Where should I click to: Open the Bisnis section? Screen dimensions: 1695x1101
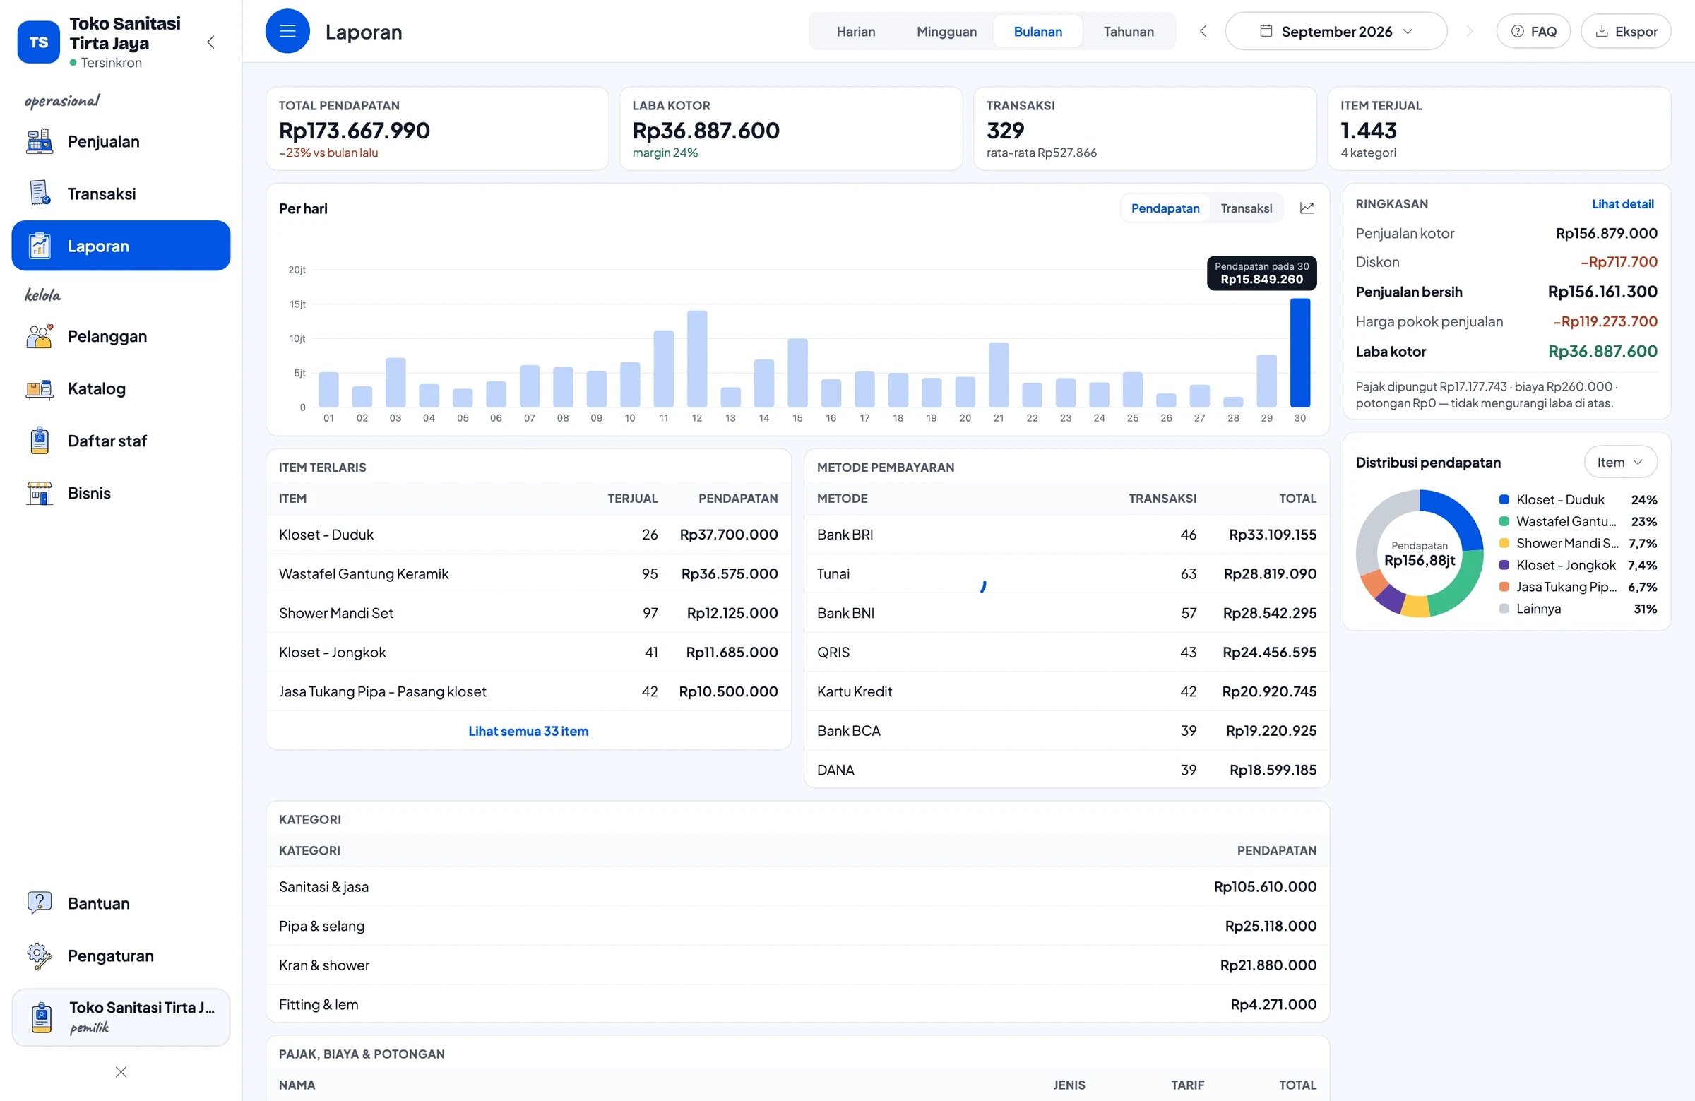(x=121, y=493)
